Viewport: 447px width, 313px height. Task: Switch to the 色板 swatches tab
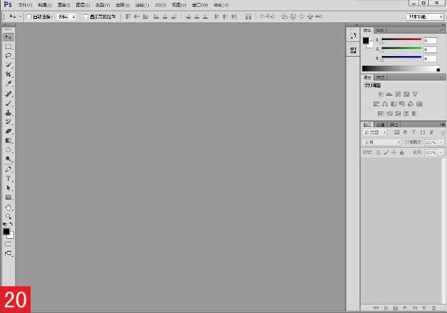pyautogui.click(x=380, y=30)
